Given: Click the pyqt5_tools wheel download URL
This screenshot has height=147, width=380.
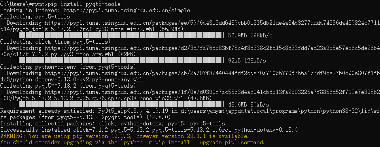Looking at the screenshot, I should 190,26.
